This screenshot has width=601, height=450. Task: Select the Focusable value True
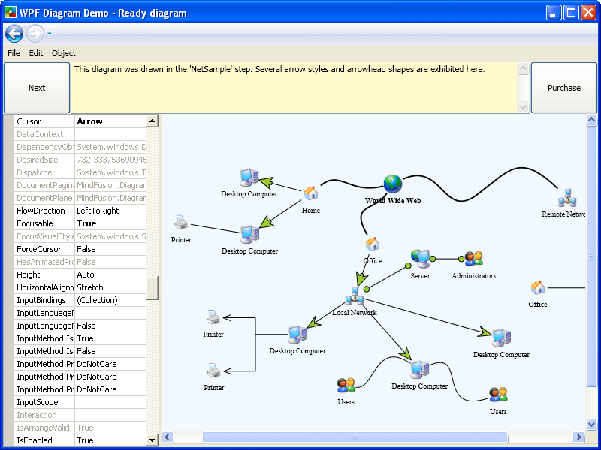click(110, 223)
